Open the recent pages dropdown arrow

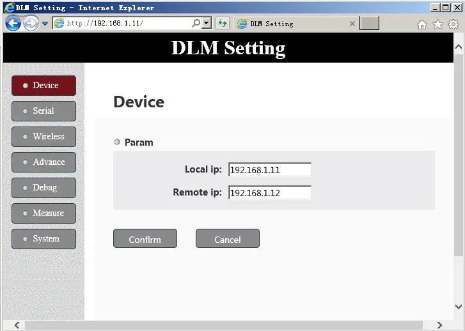45,24
